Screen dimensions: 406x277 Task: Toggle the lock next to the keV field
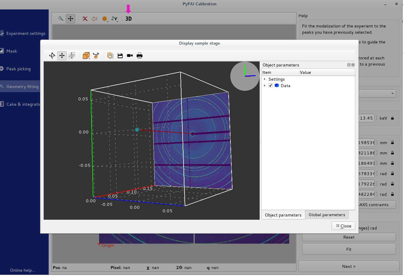coord(392,118)
